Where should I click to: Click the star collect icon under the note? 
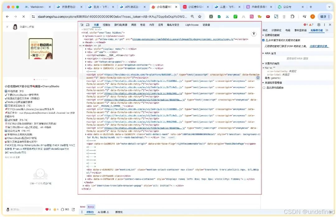click(x=55, y=210)
